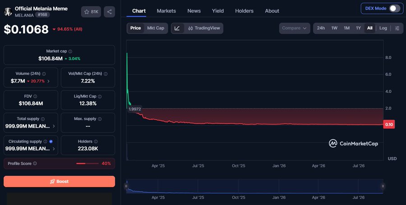Enable Log scale on chart
Screen dimensions: 406x205
pyautogui.click(x=383, y=28)
